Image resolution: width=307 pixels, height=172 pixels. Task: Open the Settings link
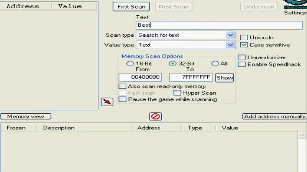point(295,13)
